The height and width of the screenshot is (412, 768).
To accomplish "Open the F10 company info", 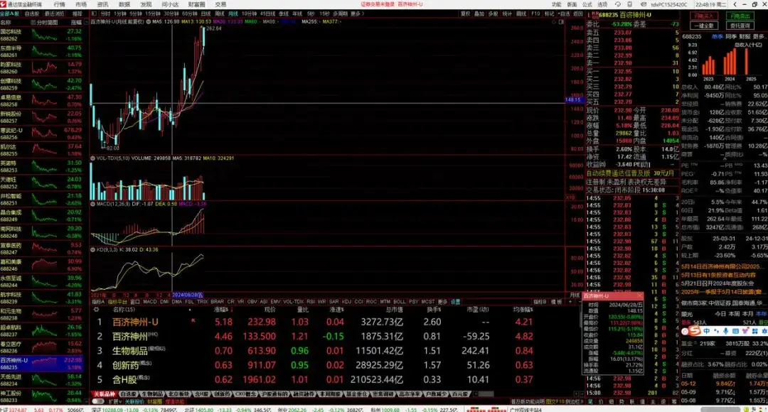I will (536, 13).
